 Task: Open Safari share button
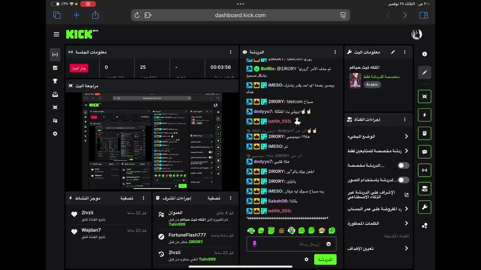tap(95, 15)
